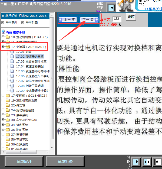
Task: Click the tree horizontal scroll-right arrow
Action: [x=47, y=152]
